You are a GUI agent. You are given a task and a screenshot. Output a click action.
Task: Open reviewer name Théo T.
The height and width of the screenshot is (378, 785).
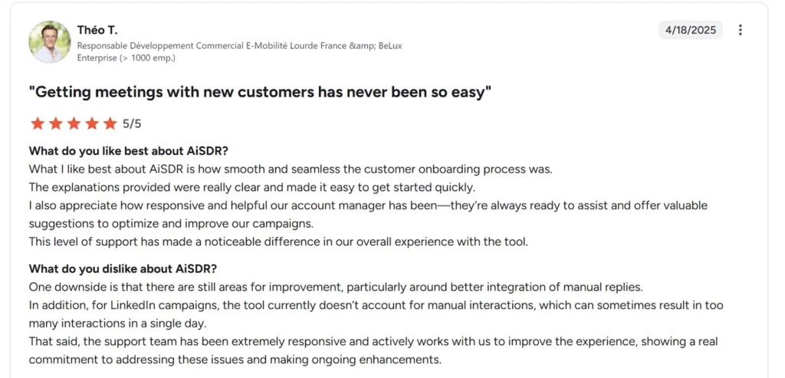click(96, 30)
